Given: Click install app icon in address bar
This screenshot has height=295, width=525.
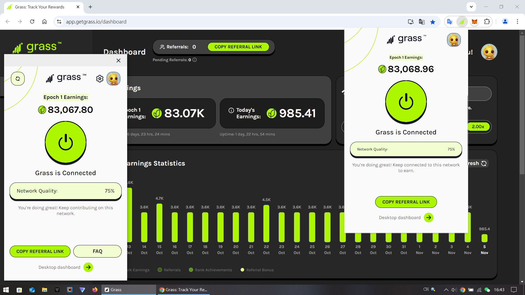Looking at the screenshot, I should click(x=411, y=22).
